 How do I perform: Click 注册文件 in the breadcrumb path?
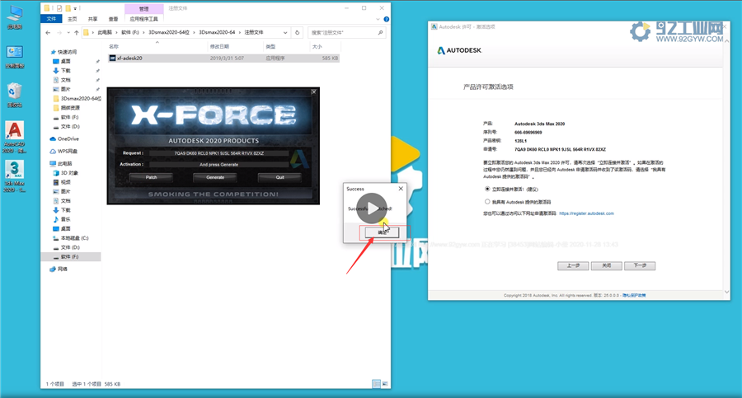[x=254, y=33]
